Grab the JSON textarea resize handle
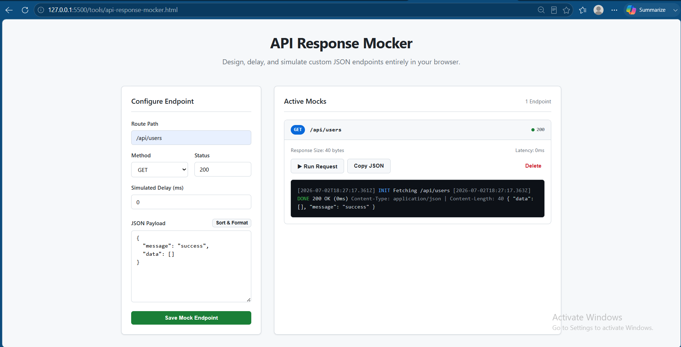Image resolution: width=681 pixels, height=347 pixels. click(x=248, y=300)
